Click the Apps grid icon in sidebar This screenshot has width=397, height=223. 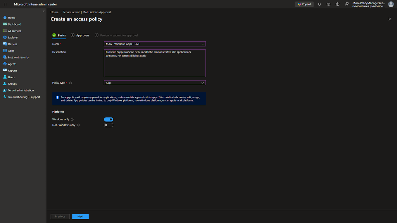pyautogui.click(x=5, y=51)
